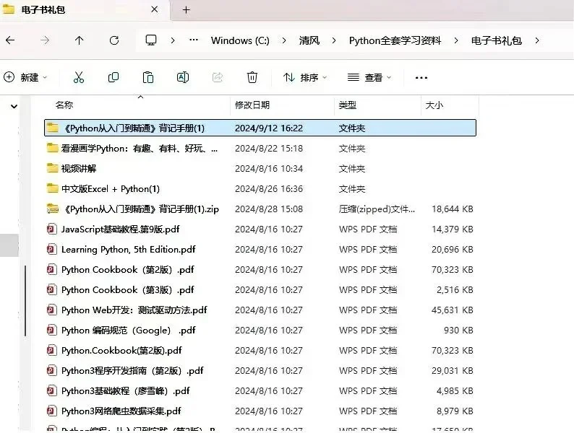The width and height of the screenshot is (574, 433).
Task: Select Python 编码规范（Google）.pdf
Action: (260, 331)
